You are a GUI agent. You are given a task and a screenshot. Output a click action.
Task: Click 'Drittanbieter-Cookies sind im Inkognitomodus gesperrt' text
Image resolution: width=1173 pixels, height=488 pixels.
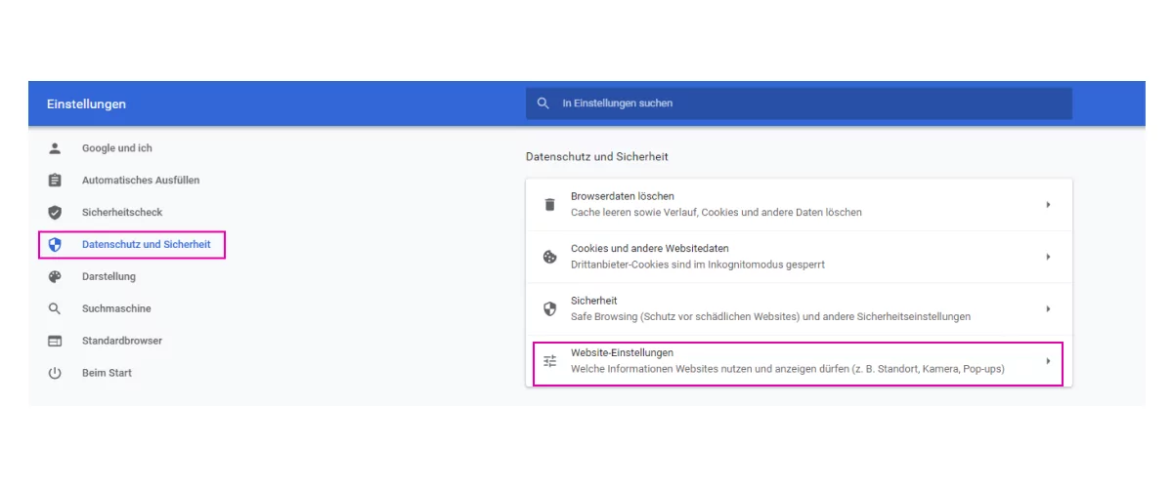[x=698, y=264]
